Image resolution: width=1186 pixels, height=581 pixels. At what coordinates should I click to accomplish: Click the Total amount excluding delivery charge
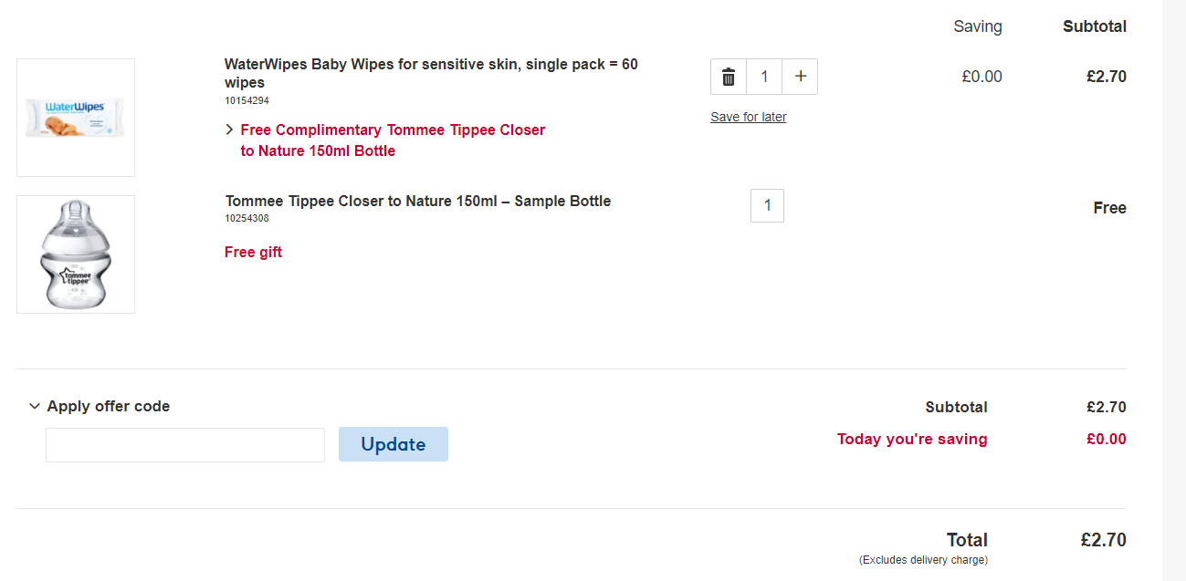pos(1107,539)
